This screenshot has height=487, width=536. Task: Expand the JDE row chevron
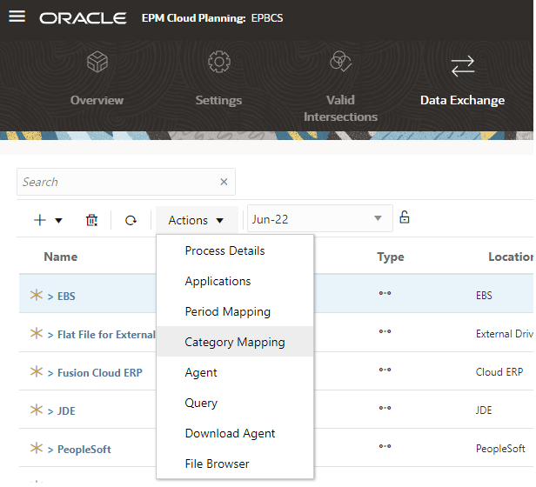click(x=50, y=411)
